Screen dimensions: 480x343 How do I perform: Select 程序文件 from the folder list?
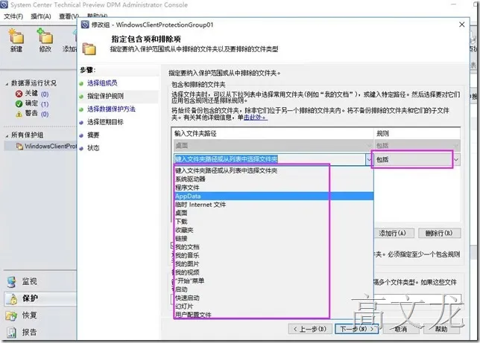coord(274,187)
